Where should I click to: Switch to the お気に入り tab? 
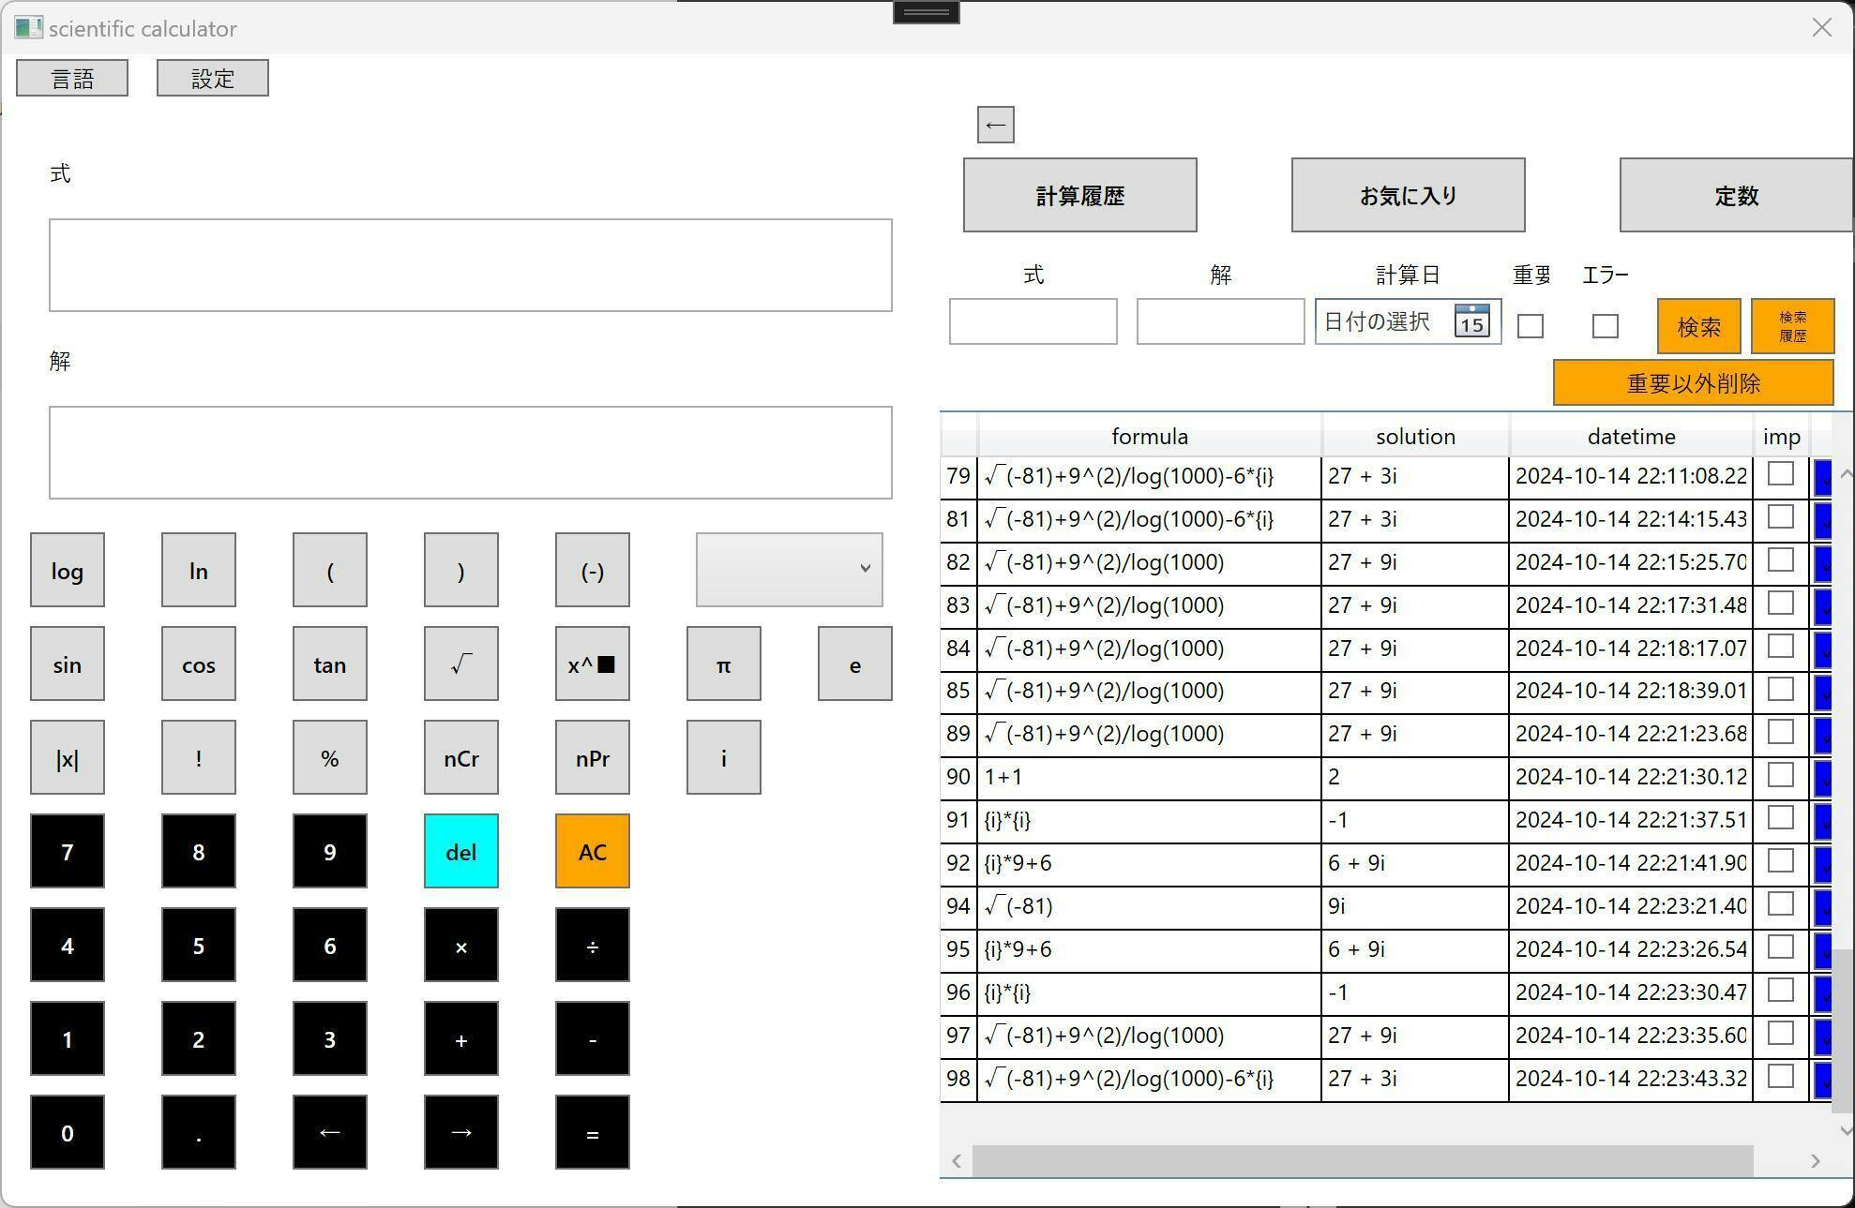[1408, 195]
